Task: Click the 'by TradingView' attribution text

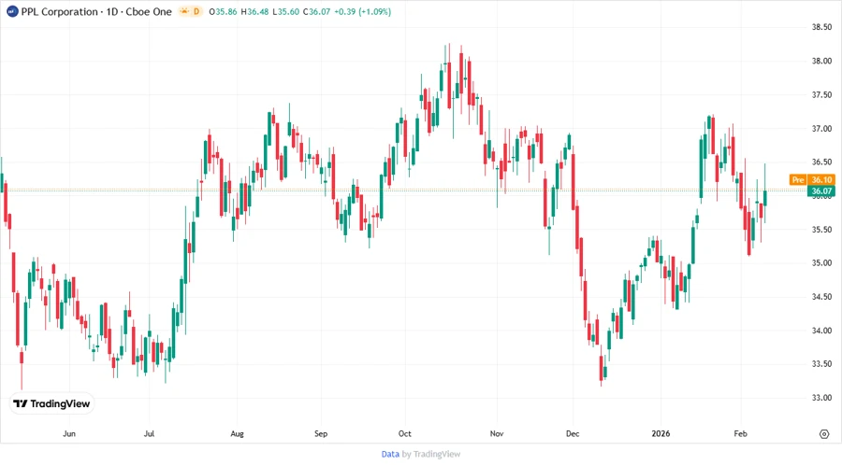Action: [431, 454]
